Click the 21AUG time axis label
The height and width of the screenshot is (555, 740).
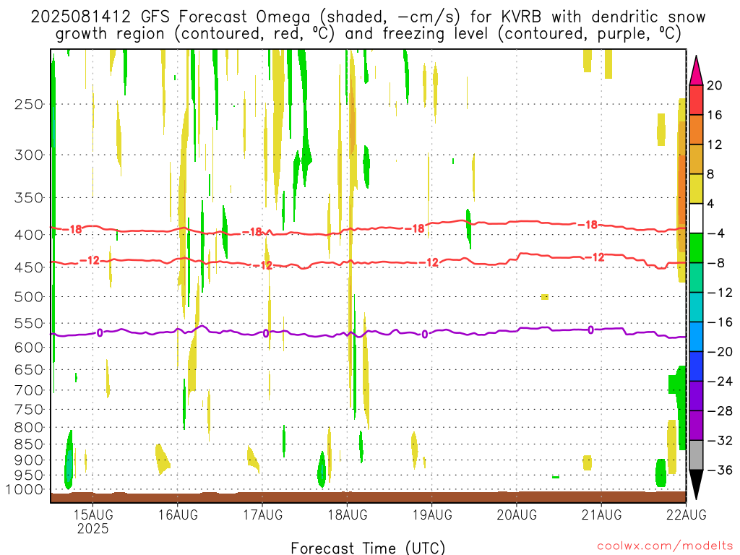(x=601, y=515)
